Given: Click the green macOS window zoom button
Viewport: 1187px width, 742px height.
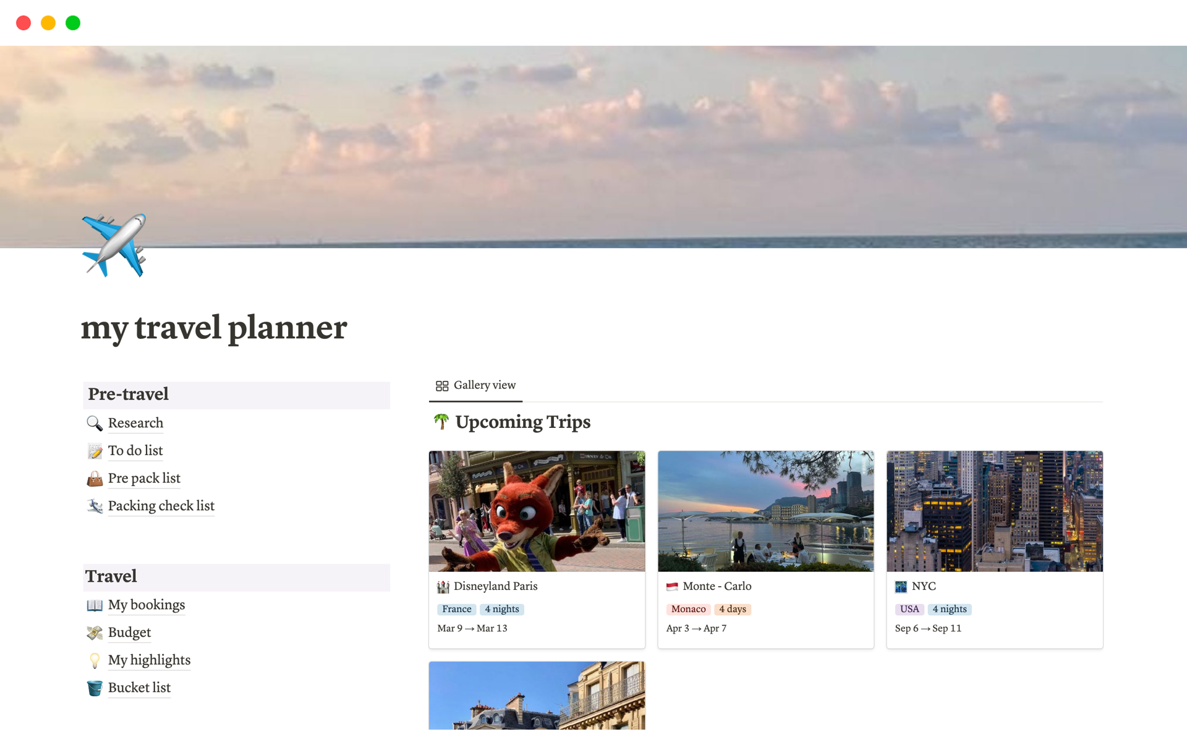Looking at the screenshot, I should tap(73, 23).
